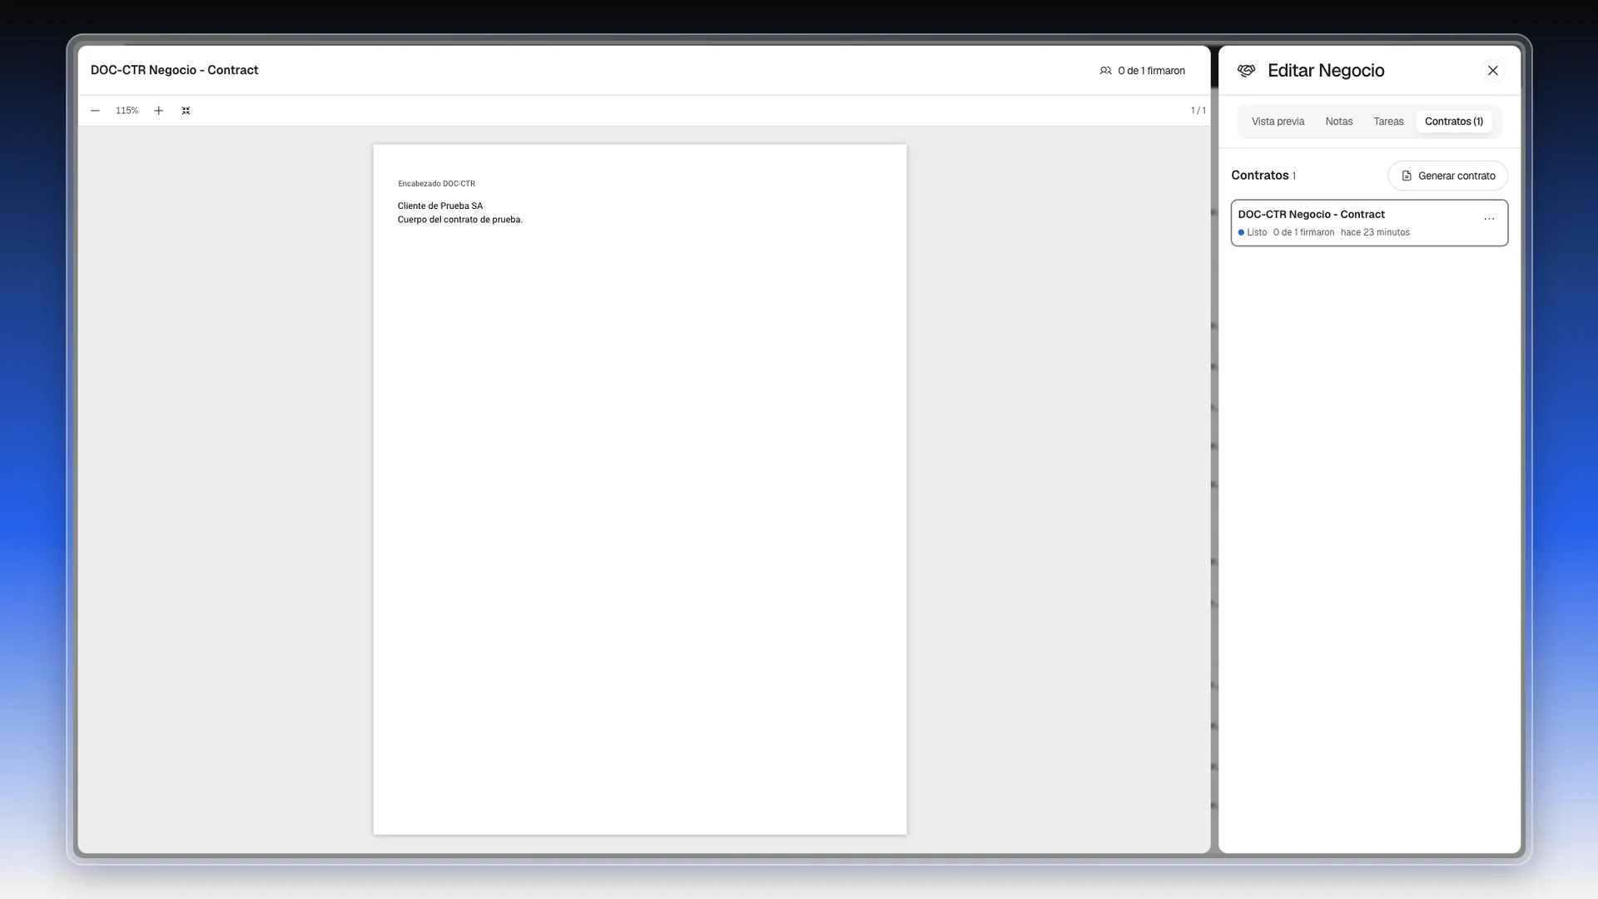The image size is (1598, 899).
Task: Click the Generar contrato button
Action: click(1447, 176)
